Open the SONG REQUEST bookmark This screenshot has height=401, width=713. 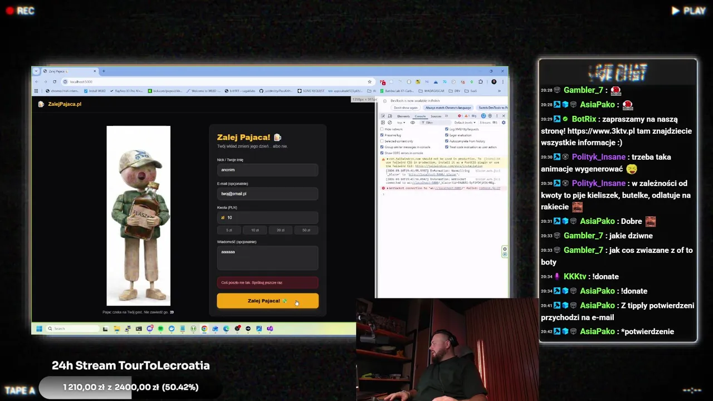310,91
